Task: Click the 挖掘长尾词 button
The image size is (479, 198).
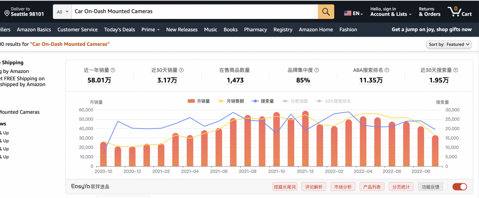Action: point(284,187)
